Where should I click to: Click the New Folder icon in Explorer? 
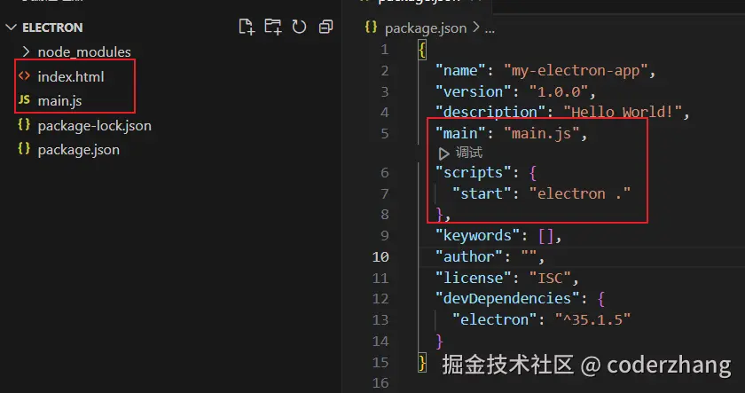(273, 27)
